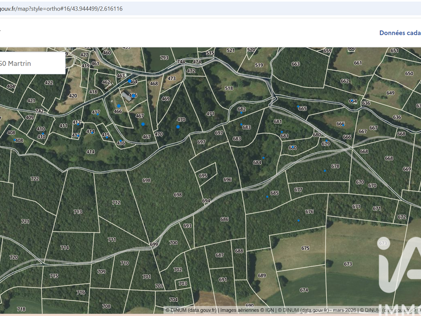This screenshot has height=316, width=421.
Task: Select parcel label 700
Action: tap(174, 243)
